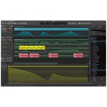107x107 pixels.
Task: Select the highlighted row in the upper browser category list
Action: tap(98, 41)
